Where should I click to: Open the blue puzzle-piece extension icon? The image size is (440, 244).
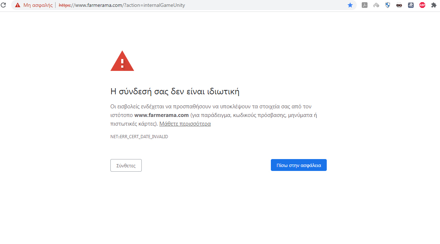coord(411,5)
